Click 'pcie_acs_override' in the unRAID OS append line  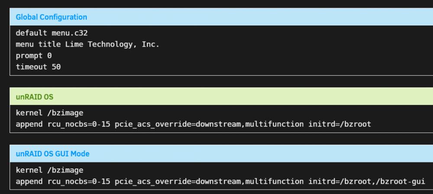[153, 124]
